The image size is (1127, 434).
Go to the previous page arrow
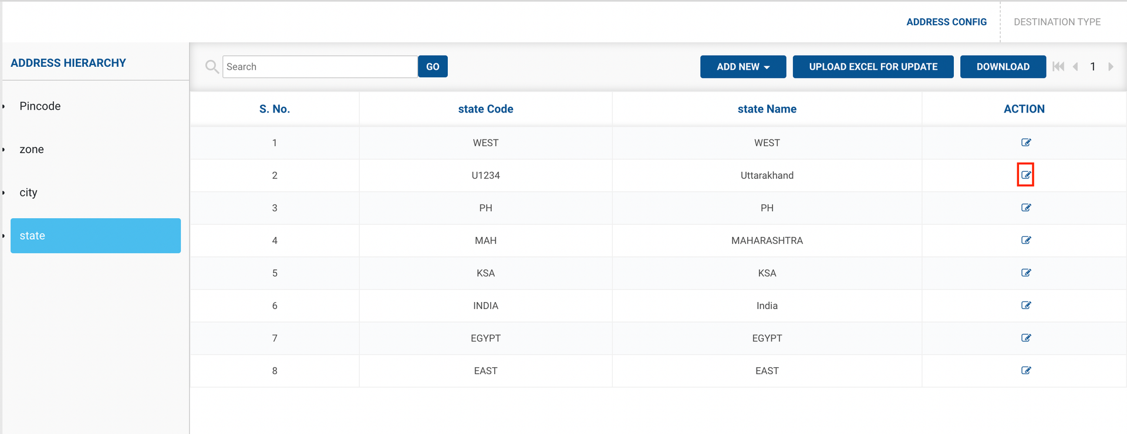coord(1075,67)
